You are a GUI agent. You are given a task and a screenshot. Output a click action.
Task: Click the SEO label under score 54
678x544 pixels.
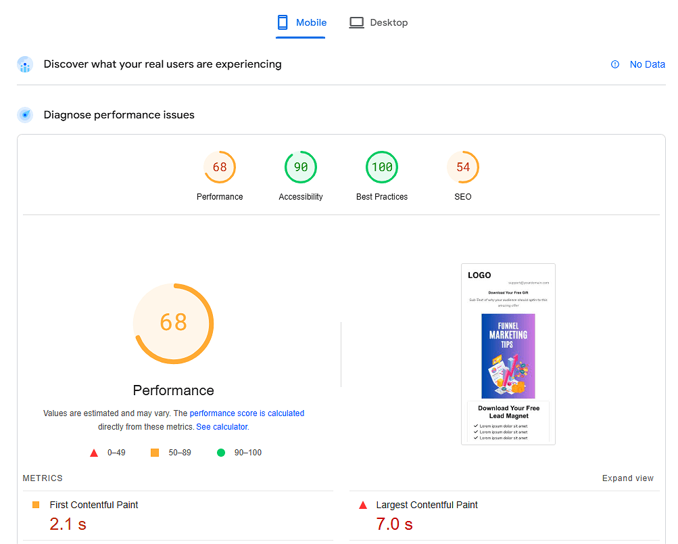tap(462, 197)
